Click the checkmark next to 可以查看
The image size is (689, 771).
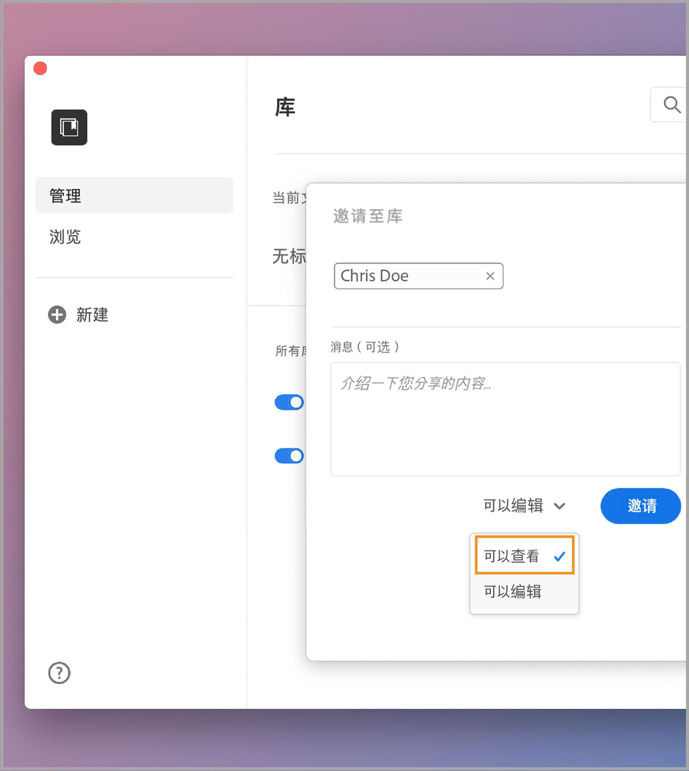pyautogui.click(x=560, y=556)
